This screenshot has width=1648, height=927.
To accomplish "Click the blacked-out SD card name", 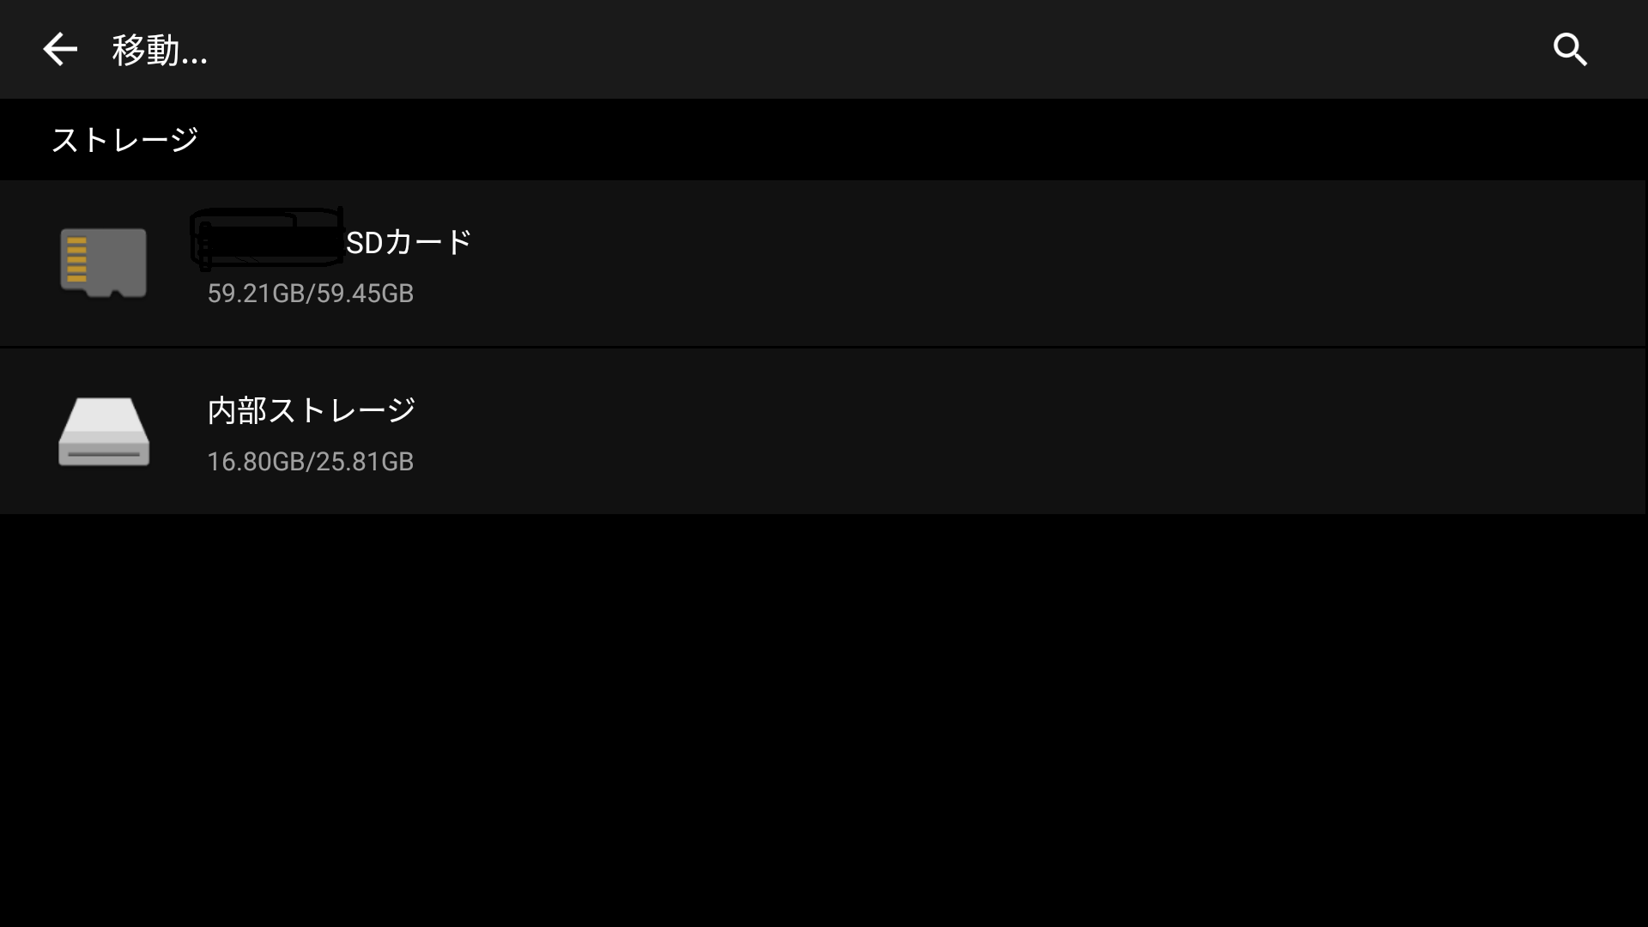I will coord(266,238).
